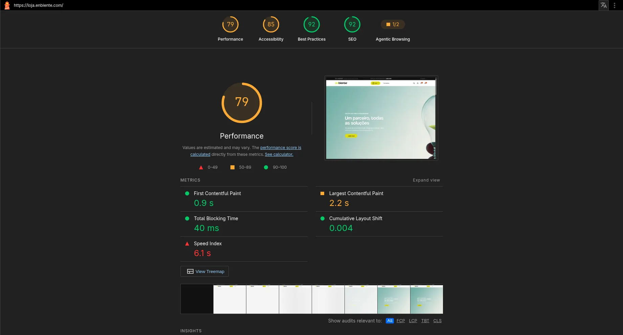The image size is (623, 335).
Task: Click the red triangle Speed Index icon
Action: tap(187, 244)
